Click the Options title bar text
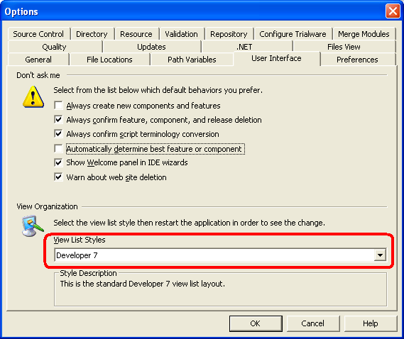Screen dimensions: 404x339 click(x=21, y=11)
